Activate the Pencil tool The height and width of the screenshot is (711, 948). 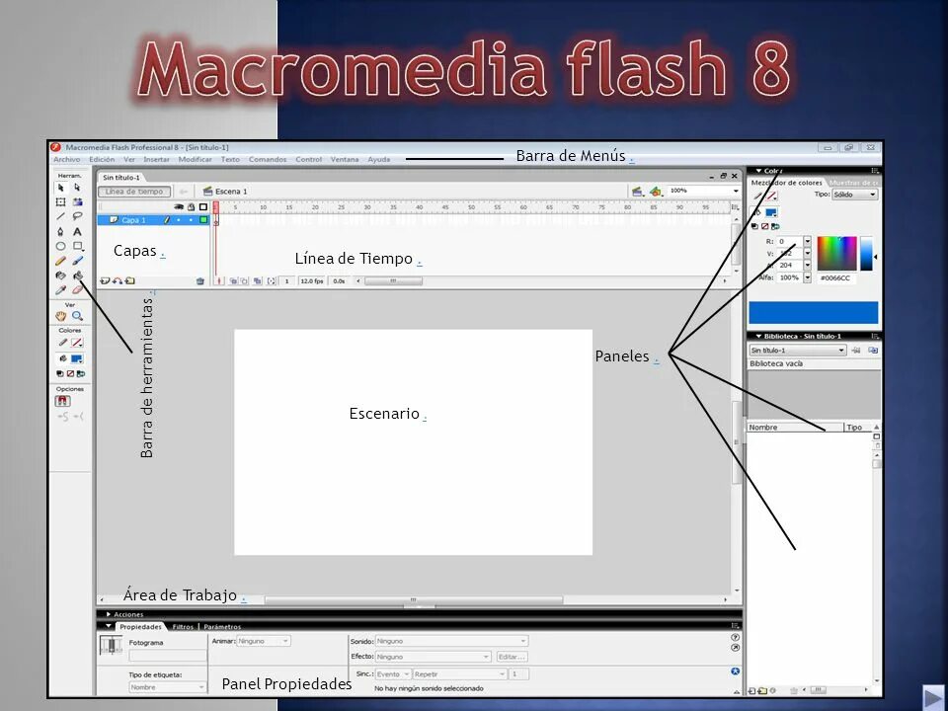pyautogui.click(x=60, y=261)
